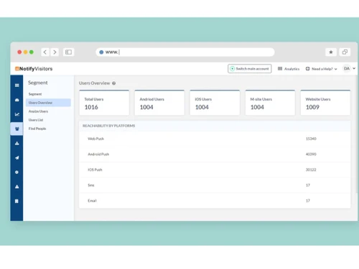Open the hamburger menu icon in sidebar

17,85
